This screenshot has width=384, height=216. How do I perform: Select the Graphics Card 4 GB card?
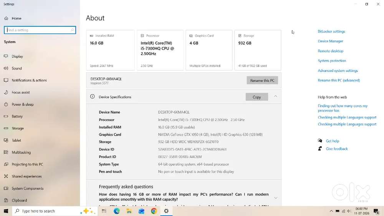[x=209, y=50]
